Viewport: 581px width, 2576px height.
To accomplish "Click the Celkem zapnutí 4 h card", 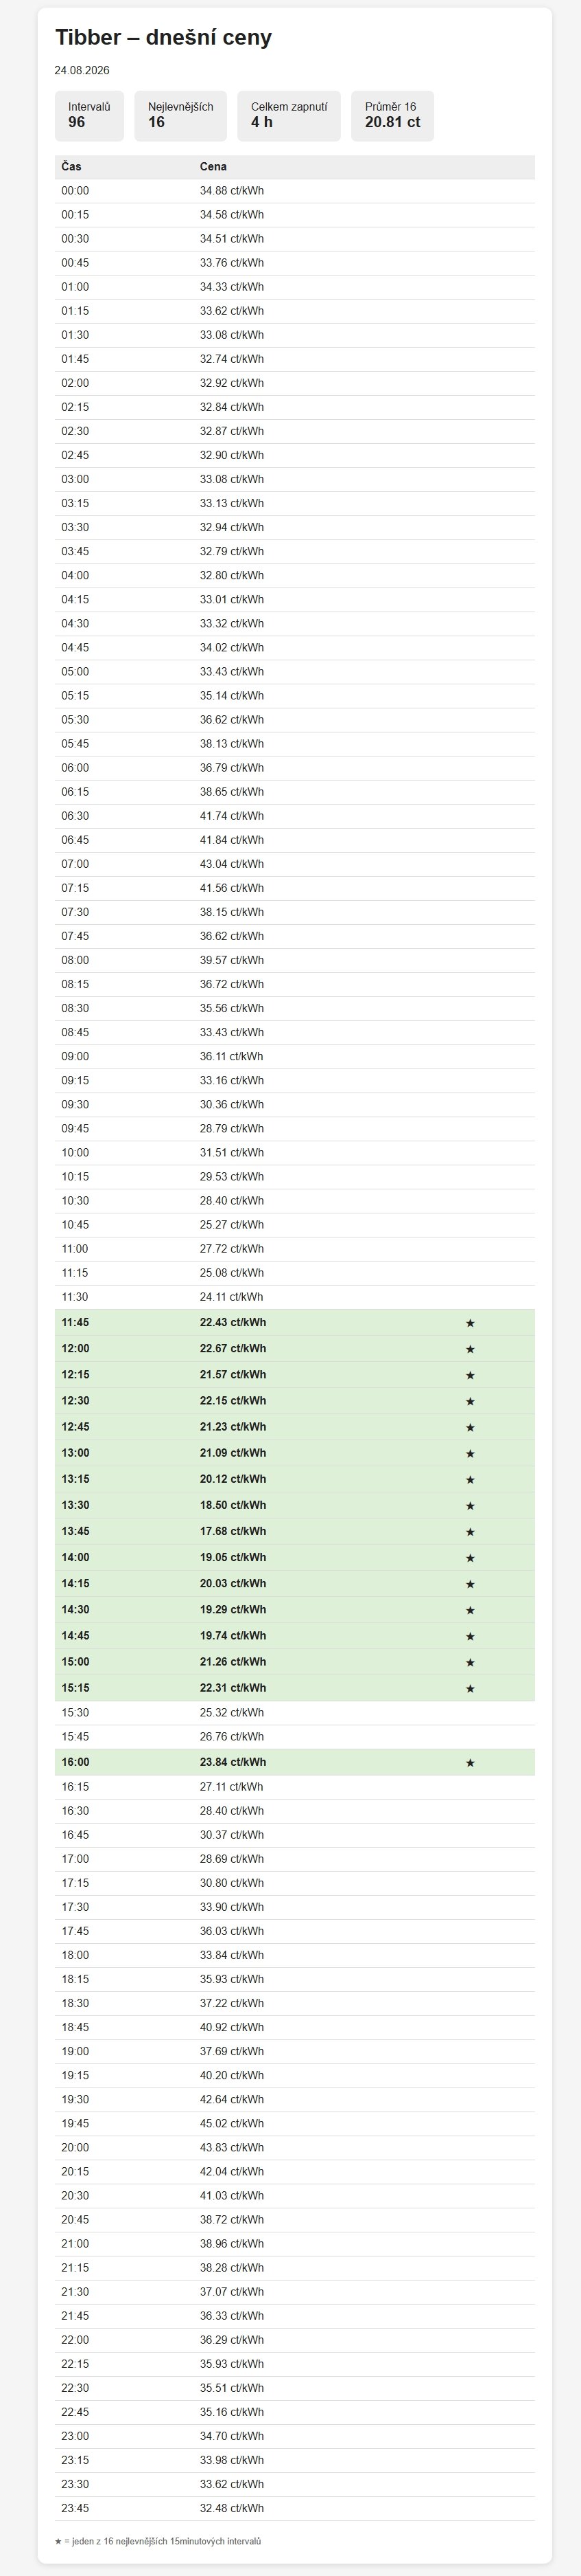I will pyautogui.click(x=289, y=116).
